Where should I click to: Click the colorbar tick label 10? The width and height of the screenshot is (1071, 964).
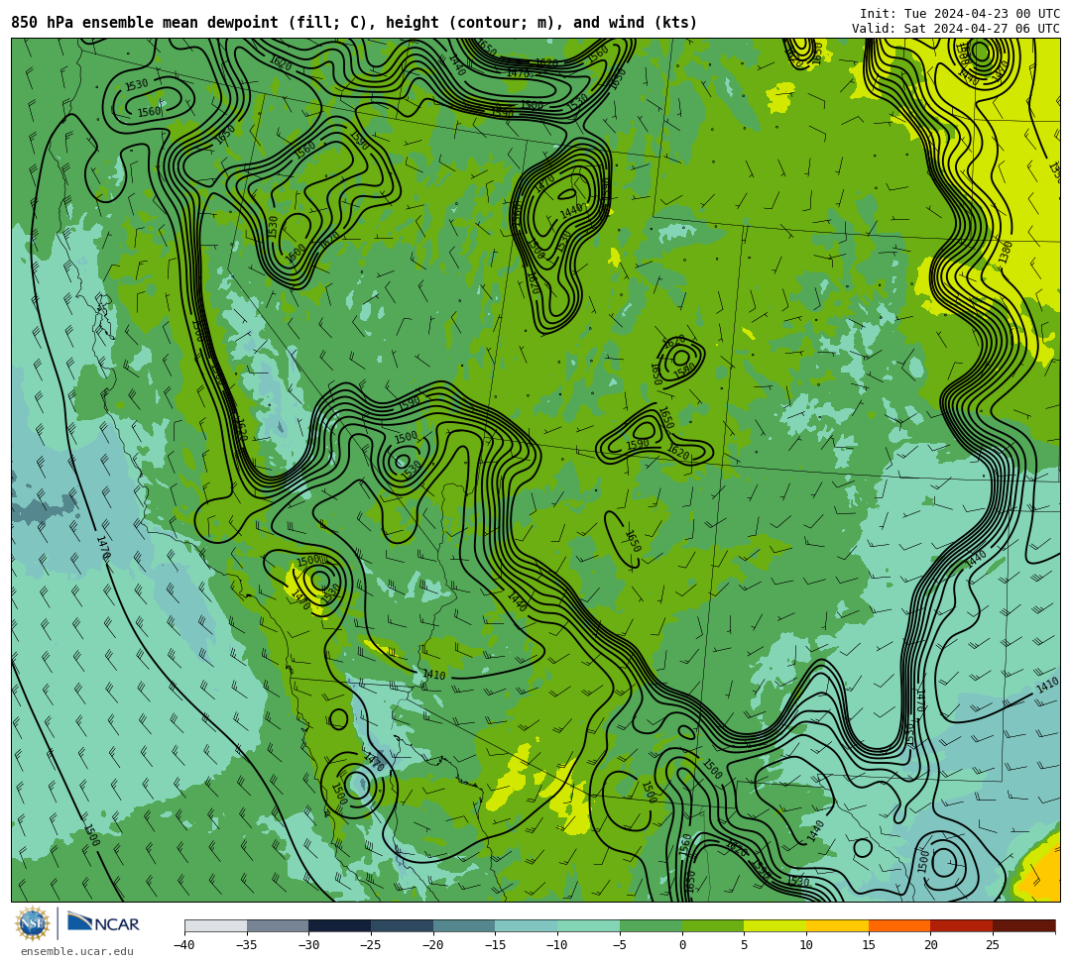pos(806,945)
